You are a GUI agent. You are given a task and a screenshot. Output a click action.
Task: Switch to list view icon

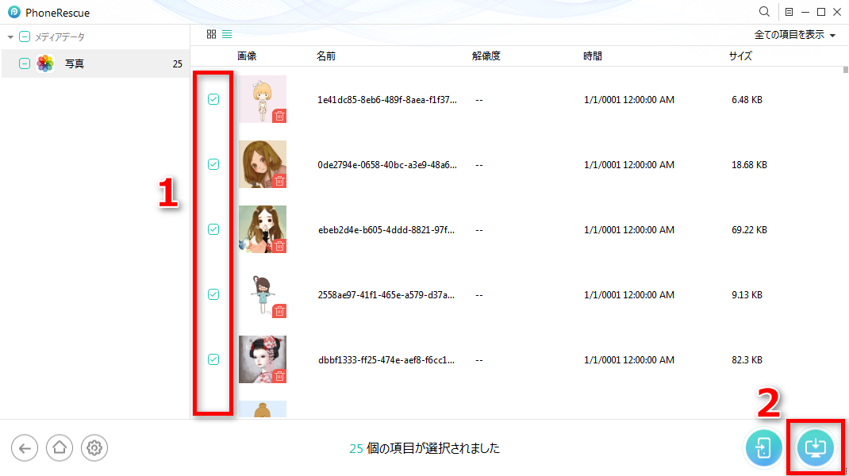[x=227, y=34]
